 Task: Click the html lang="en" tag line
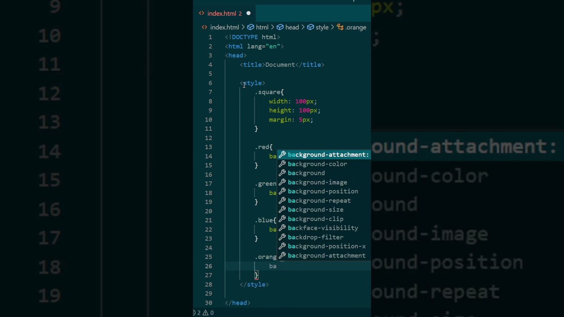pos(254,46)
